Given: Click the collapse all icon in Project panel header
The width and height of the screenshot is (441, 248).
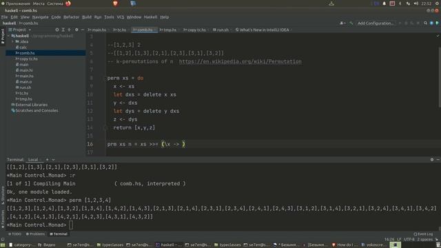Looking at the screenshot, I should pos(70,30).
